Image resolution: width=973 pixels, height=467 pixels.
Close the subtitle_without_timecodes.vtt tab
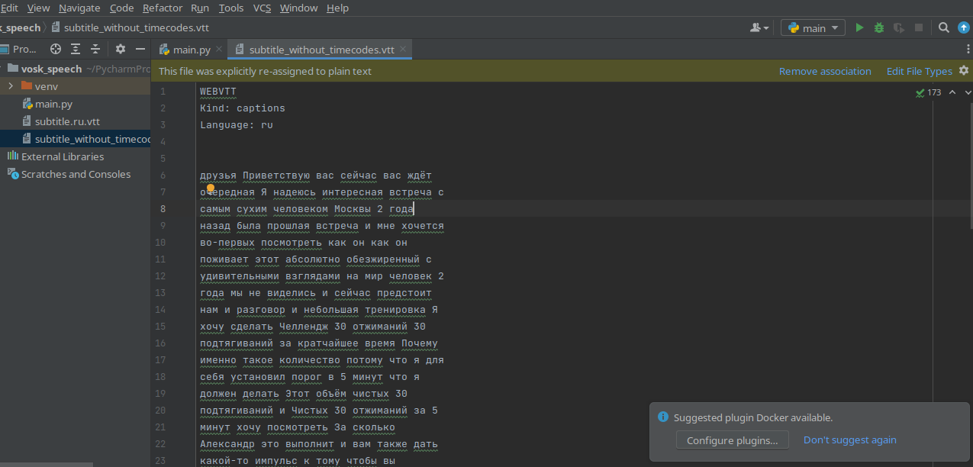pyautogui.click(x=403, y=50)
